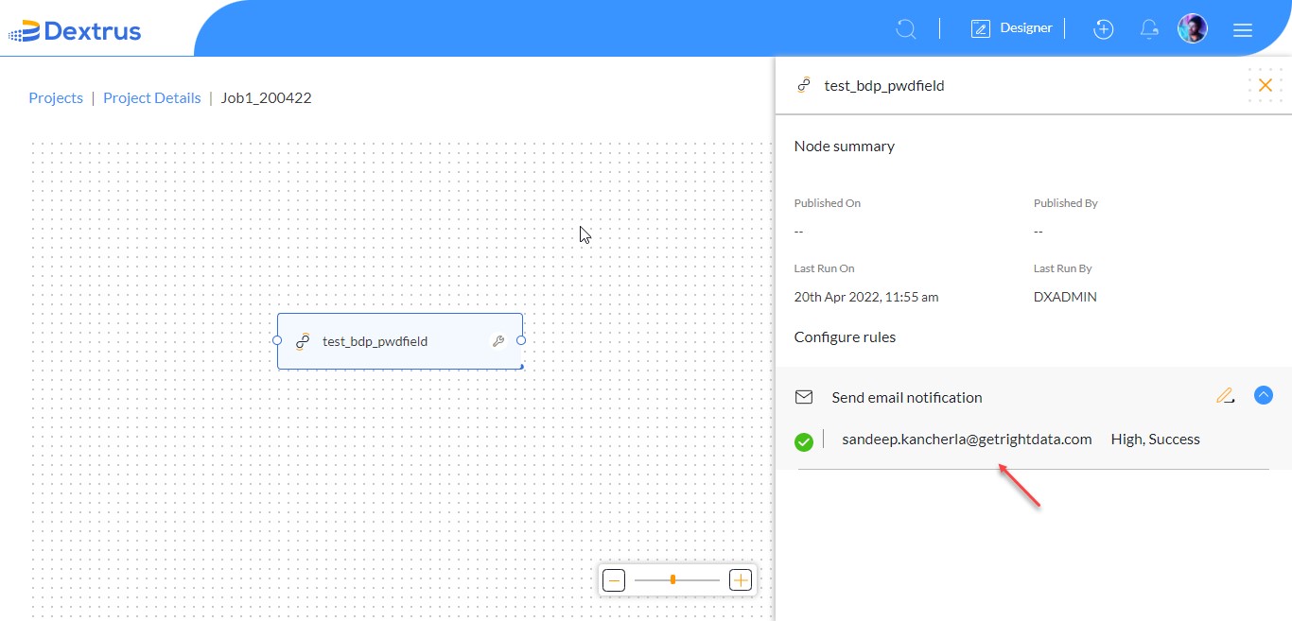
Task: Click the Last Run On label
Action: coord(825,268)
